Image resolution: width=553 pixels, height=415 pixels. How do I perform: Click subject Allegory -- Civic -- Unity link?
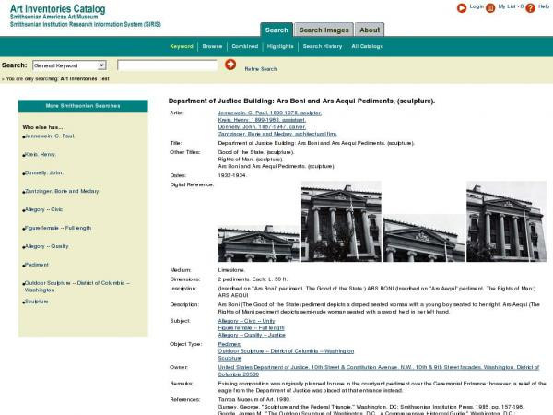coord(246,321)
